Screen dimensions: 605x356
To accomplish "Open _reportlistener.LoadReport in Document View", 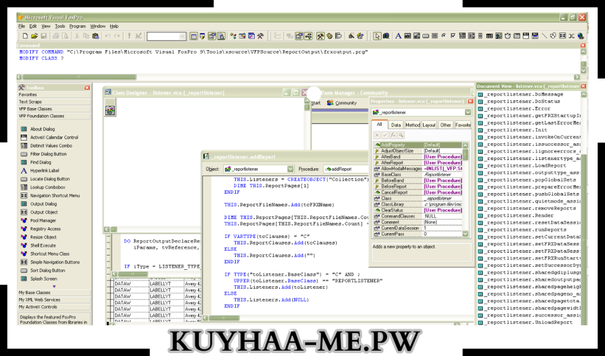I will 526,165.
